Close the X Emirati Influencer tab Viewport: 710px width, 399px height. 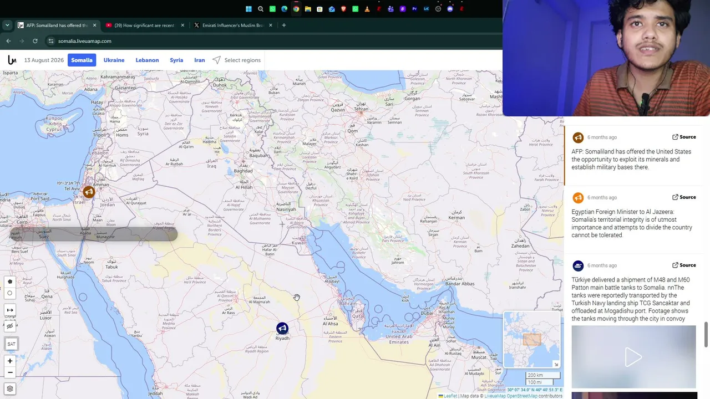click(x=271, y=25)
